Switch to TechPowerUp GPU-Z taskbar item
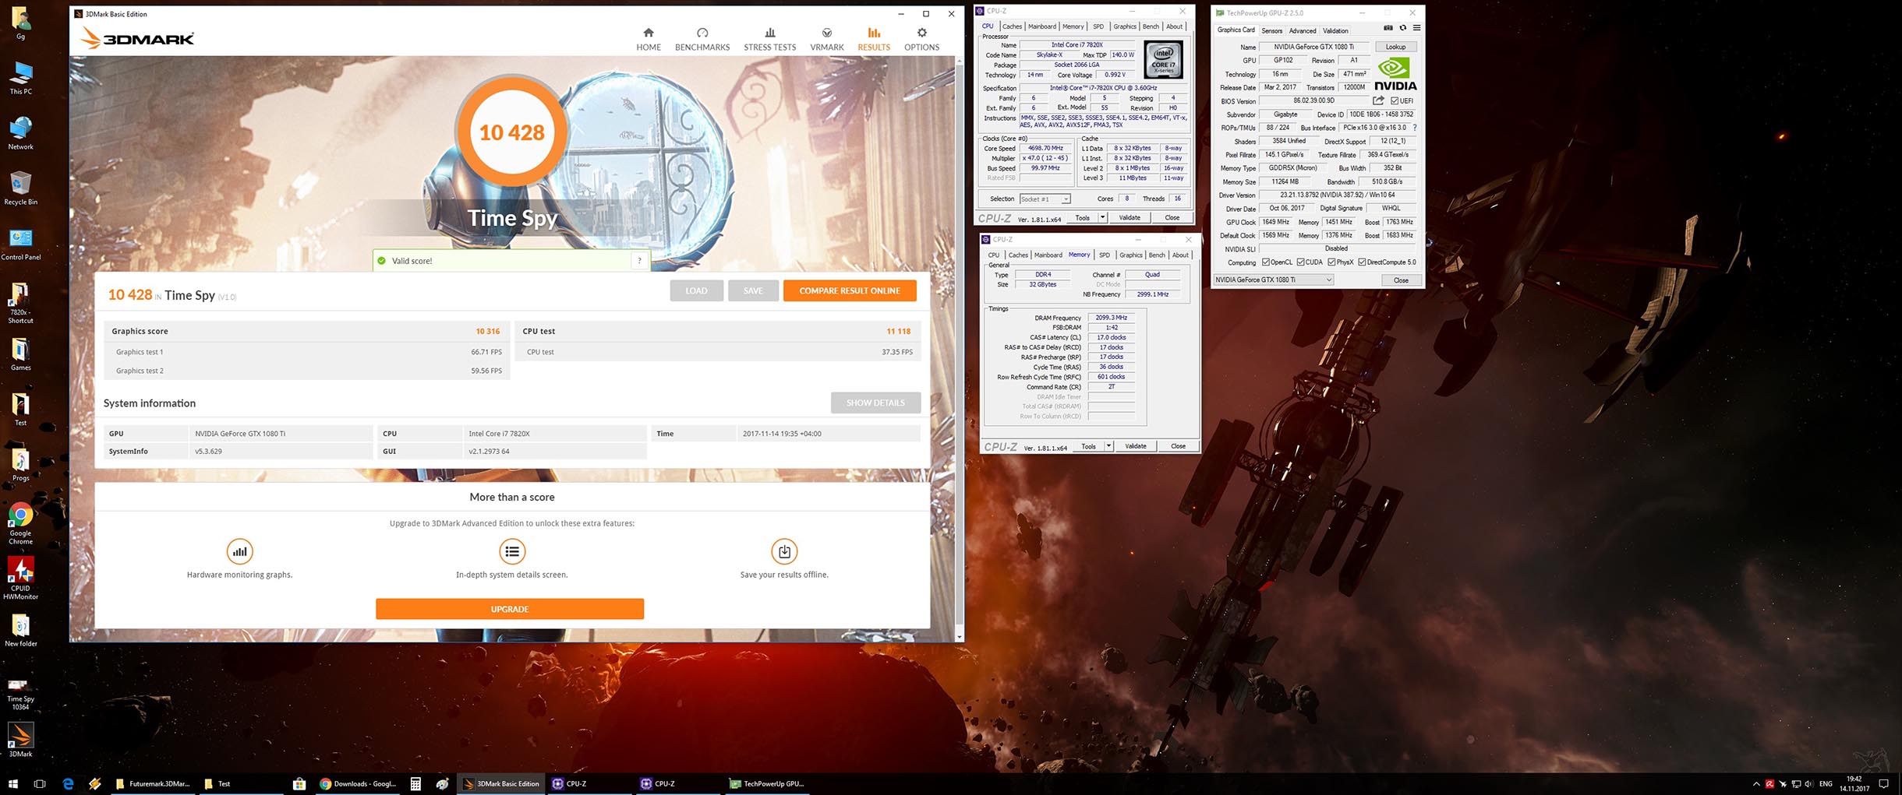Image resolution: width=1902 pixels, height=795 pixels. point(766,783)
